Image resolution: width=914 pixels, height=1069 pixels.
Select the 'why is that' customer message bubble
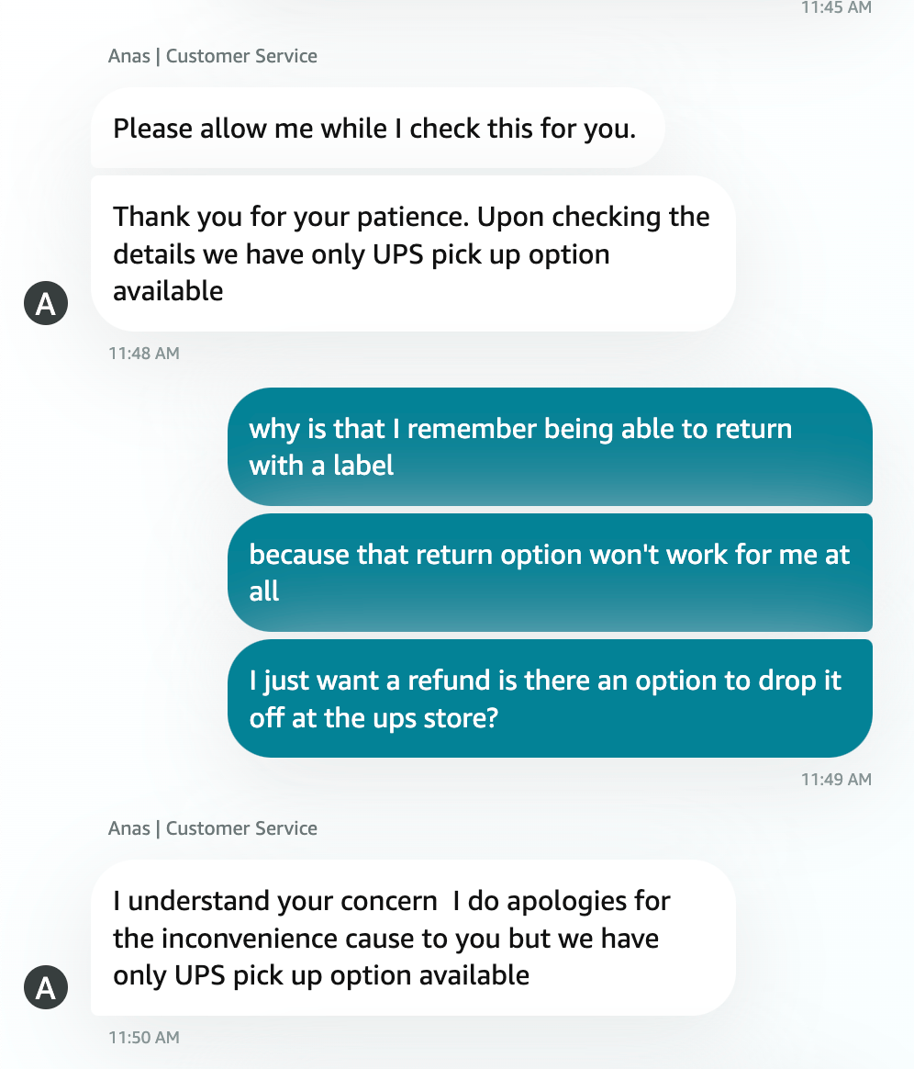tap(549, 446)
